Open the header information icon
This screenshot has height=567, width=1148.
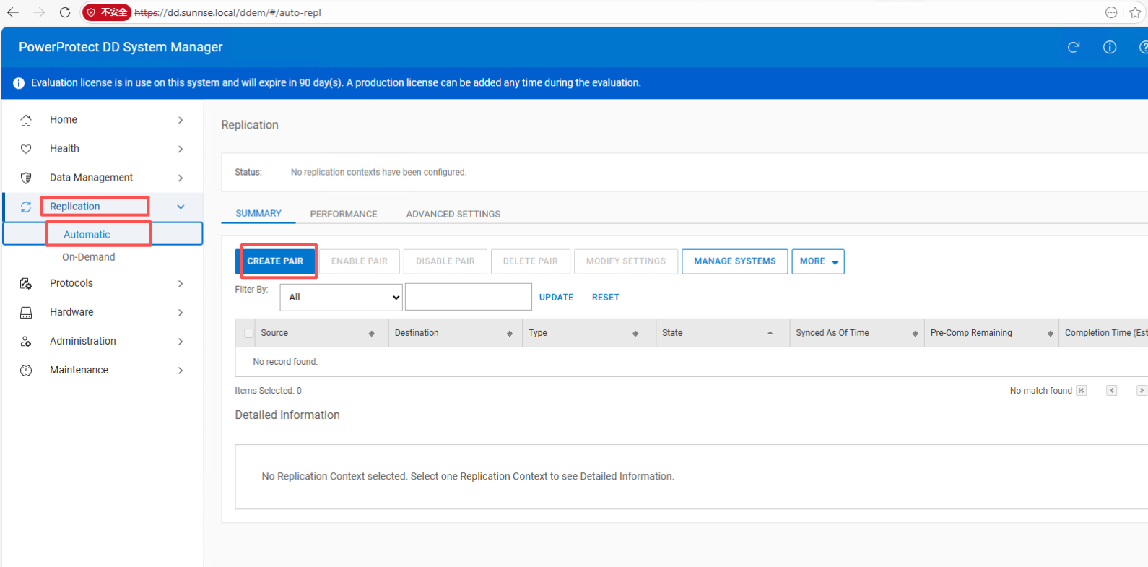coord(1110,47)
